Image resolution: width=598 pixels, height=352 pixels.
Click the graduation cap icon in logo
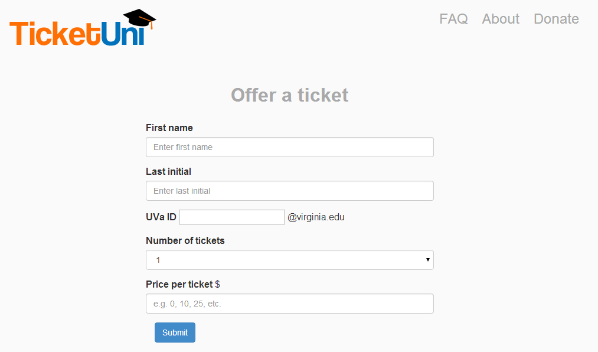point(140,18)
